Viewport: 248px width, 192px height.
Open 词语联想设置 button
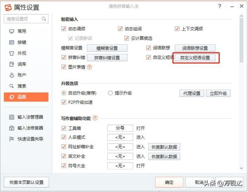(x=195, y=48)
